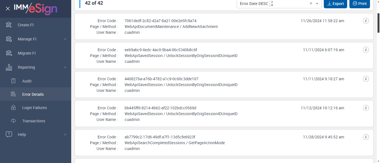
Task: Toggle sort direction Z-A icon
Action: tap(272, 4)
